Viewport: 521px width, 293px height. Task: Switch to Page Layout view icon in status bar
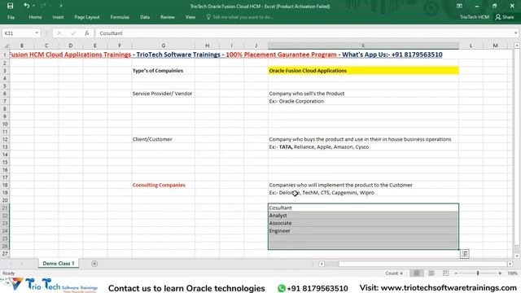point(431,273)
